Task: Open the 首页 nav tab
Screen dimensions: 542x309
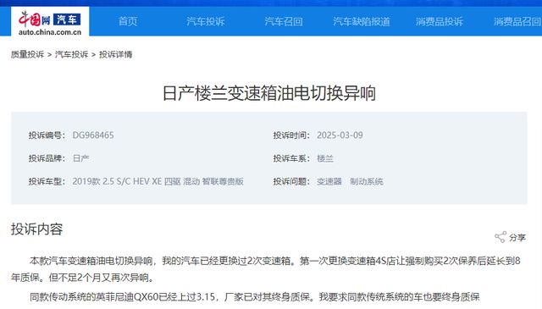Action: click(128, 21)
